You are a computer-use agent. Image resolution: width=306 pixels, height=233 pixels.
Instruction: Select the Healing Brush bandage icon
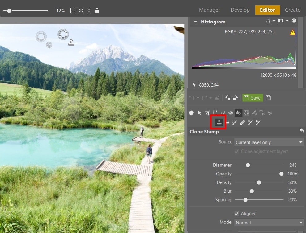pos(242,122)
